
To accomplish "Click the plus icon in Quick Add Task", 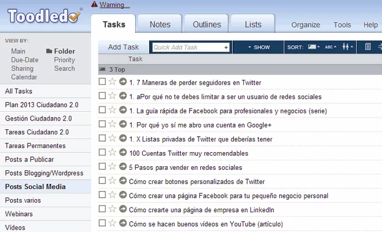I will click(226, 48).
